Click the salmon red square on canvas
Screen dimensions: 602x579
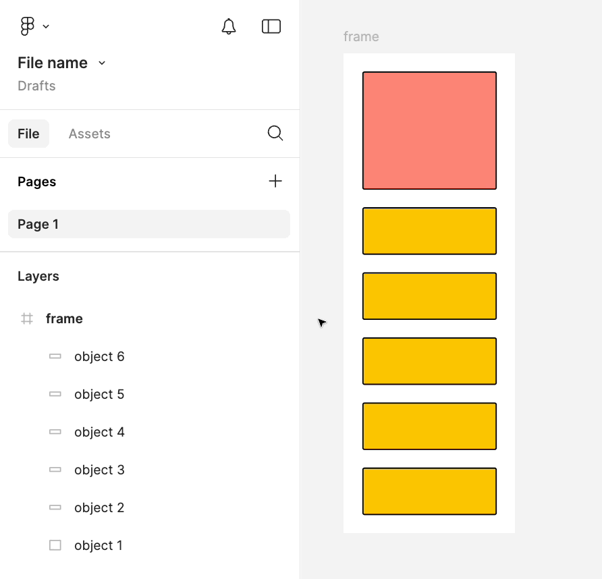click(429, 130)
